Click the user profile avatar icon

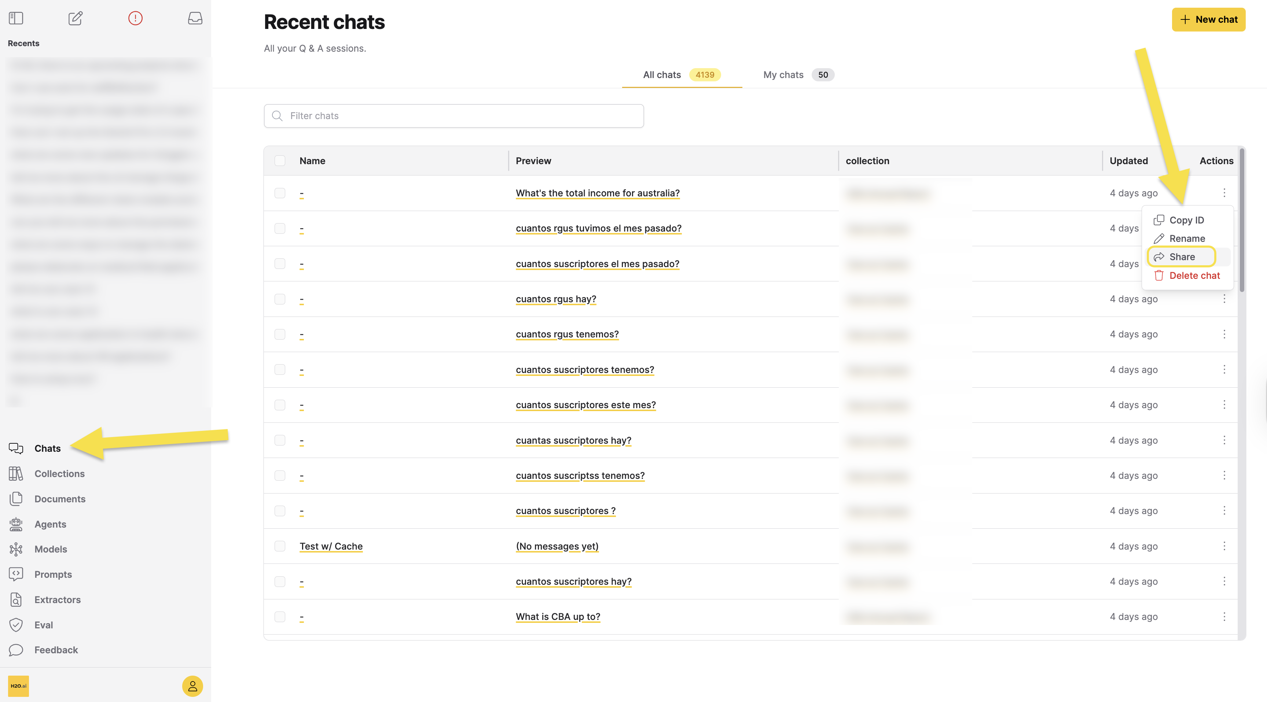192,686
